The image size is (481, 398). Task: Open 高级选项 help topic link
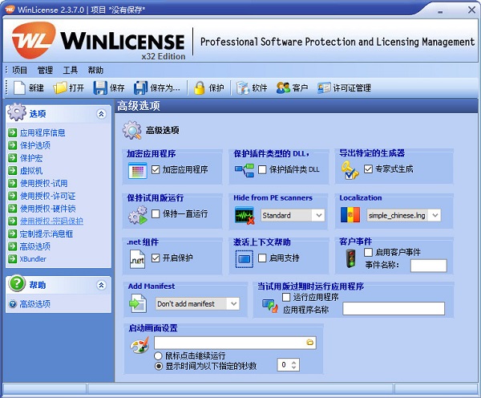[34, 304]
